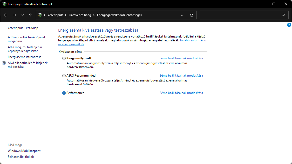
Task: Expand chevron before Vezérlőpult breadcrumb
Action: (45, 15)
